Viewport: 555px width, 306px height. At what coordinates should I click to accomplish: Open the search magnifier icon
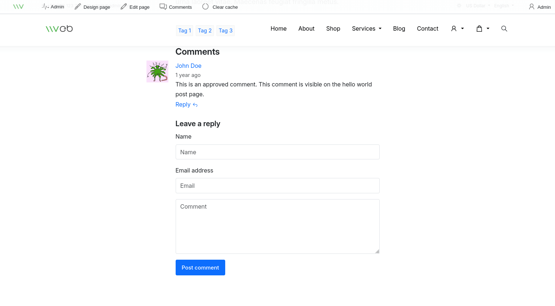click(x=504, y=28)
